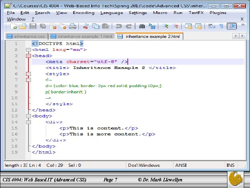Open Find with the binoculars icon
Image resolution: width=250 pixels, height=188 pixels.
[142, 26]
